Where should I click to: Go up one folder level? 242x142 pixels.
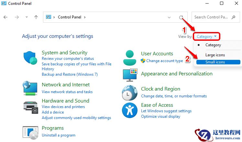pos(36,17)
